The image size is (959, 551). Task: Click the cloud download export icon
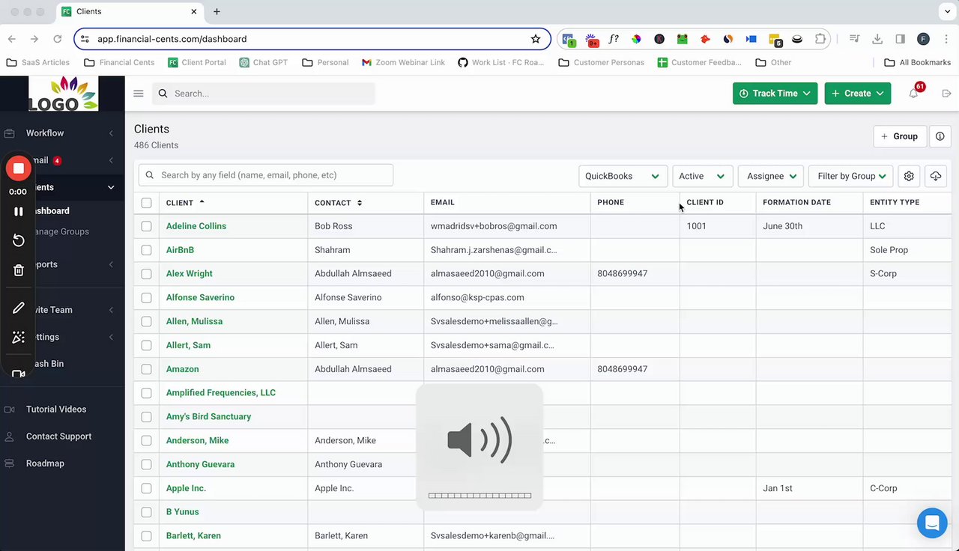tap(936, 176)
